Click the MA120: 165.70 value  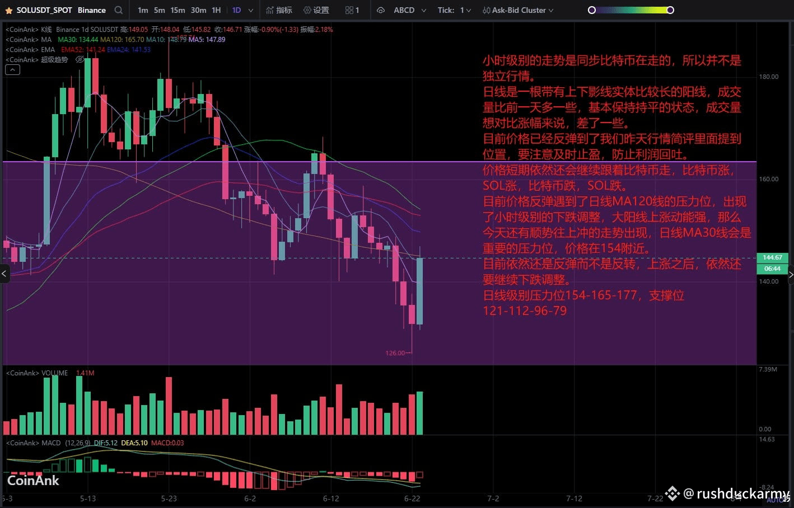(122, 39)
